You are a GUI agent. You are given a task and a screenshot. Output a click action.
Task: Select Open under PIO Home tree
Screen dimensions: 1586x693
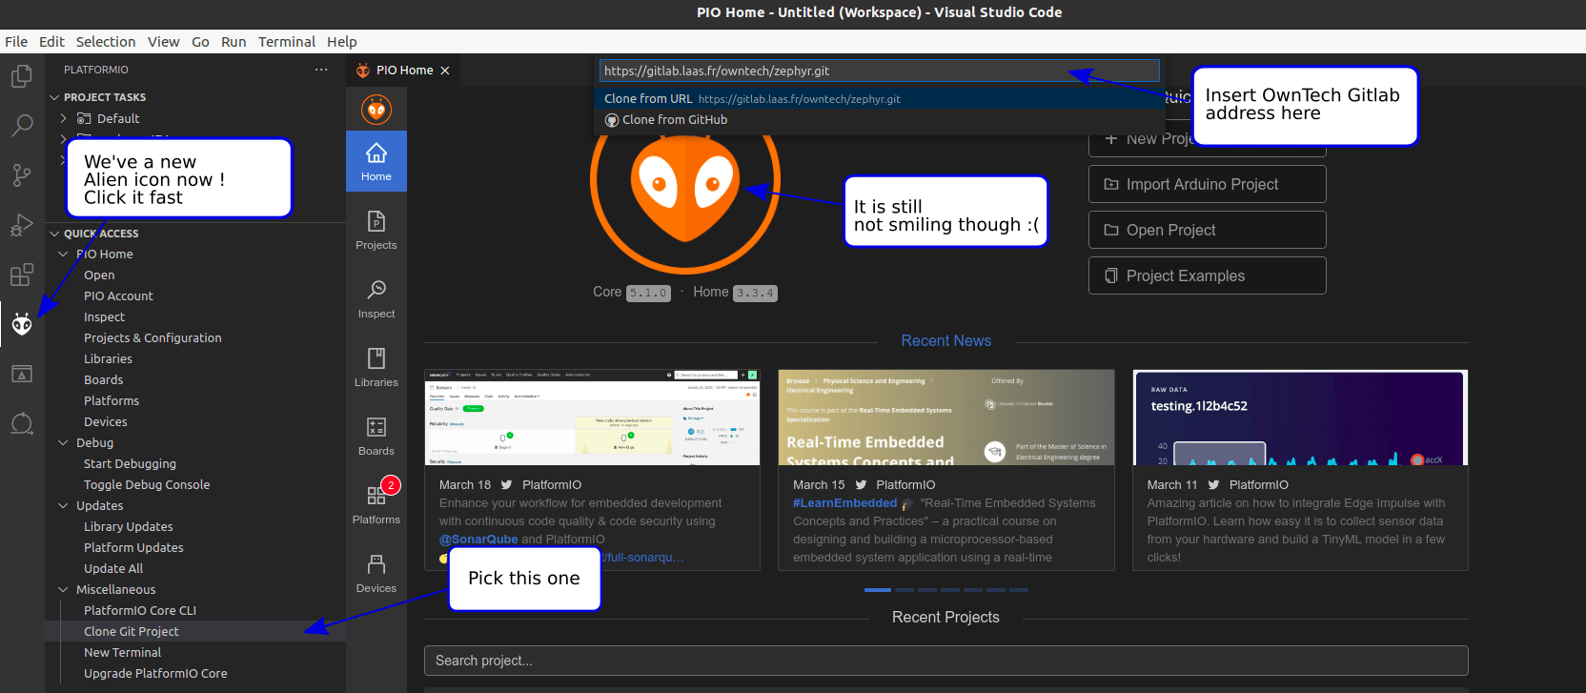[99, 275]
